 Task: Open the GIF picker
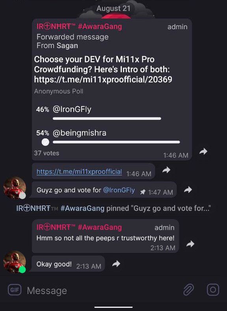click(15, 290)
